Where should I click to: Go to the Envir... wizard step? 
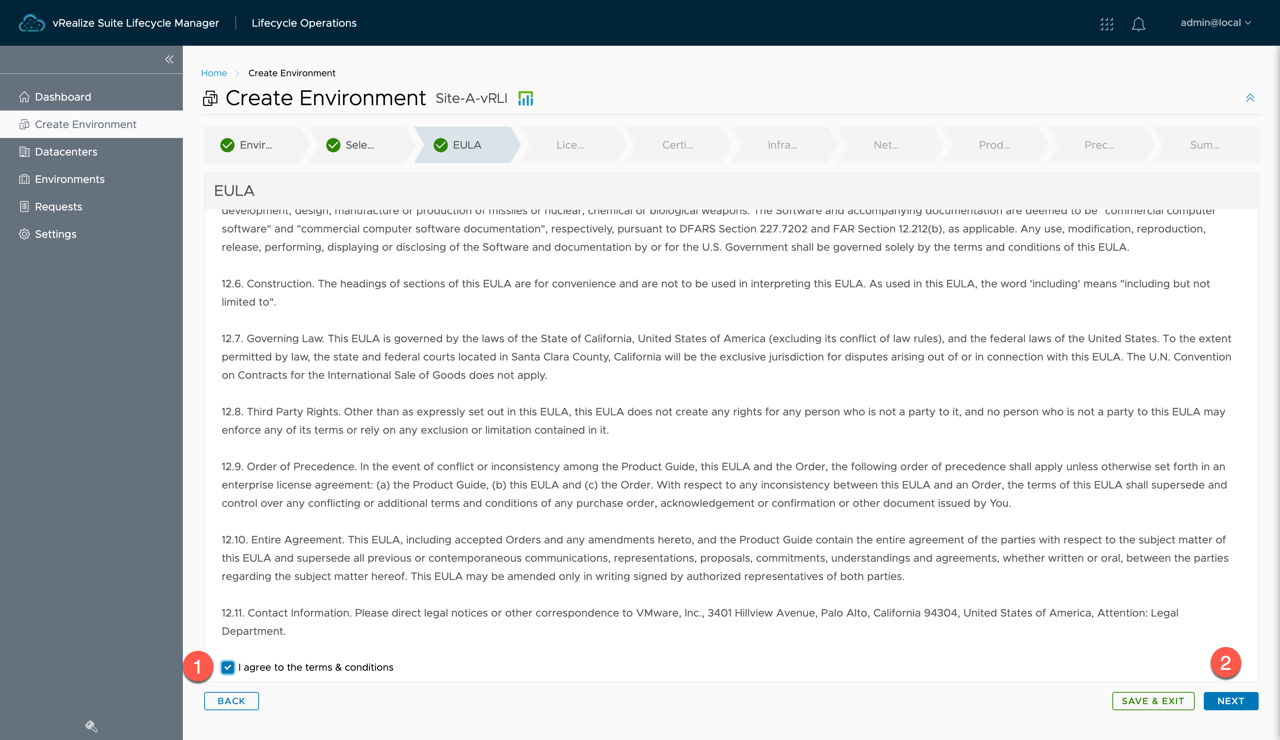(256, 145)
